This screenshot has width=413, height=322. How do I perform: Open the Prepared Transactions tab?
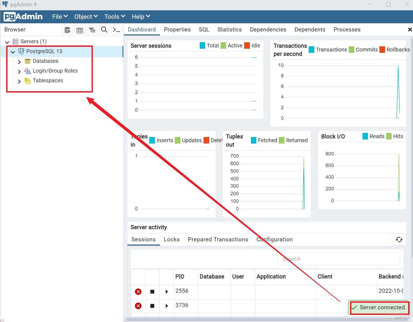tap(218, 239)
